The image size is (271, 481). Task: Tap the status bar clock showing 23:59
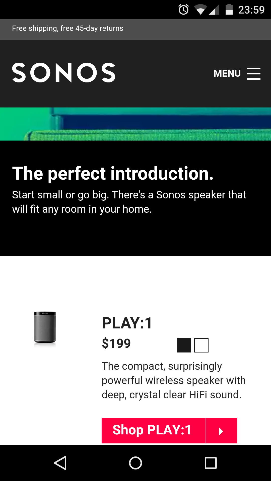coord(251,10)
